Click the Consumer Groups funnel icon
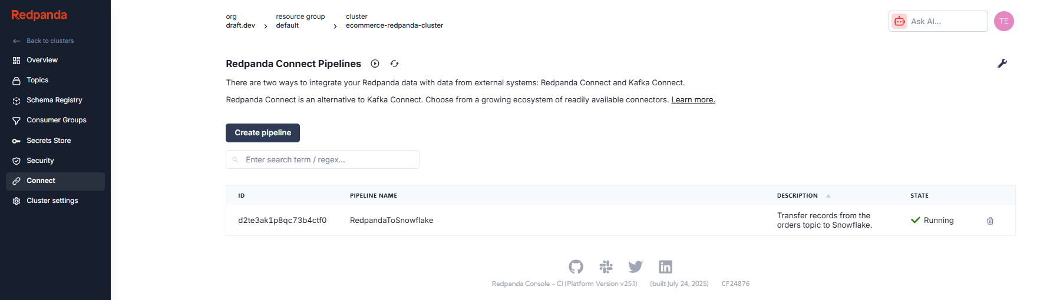This screenshot has width=1050, height=300. [16, 121]
